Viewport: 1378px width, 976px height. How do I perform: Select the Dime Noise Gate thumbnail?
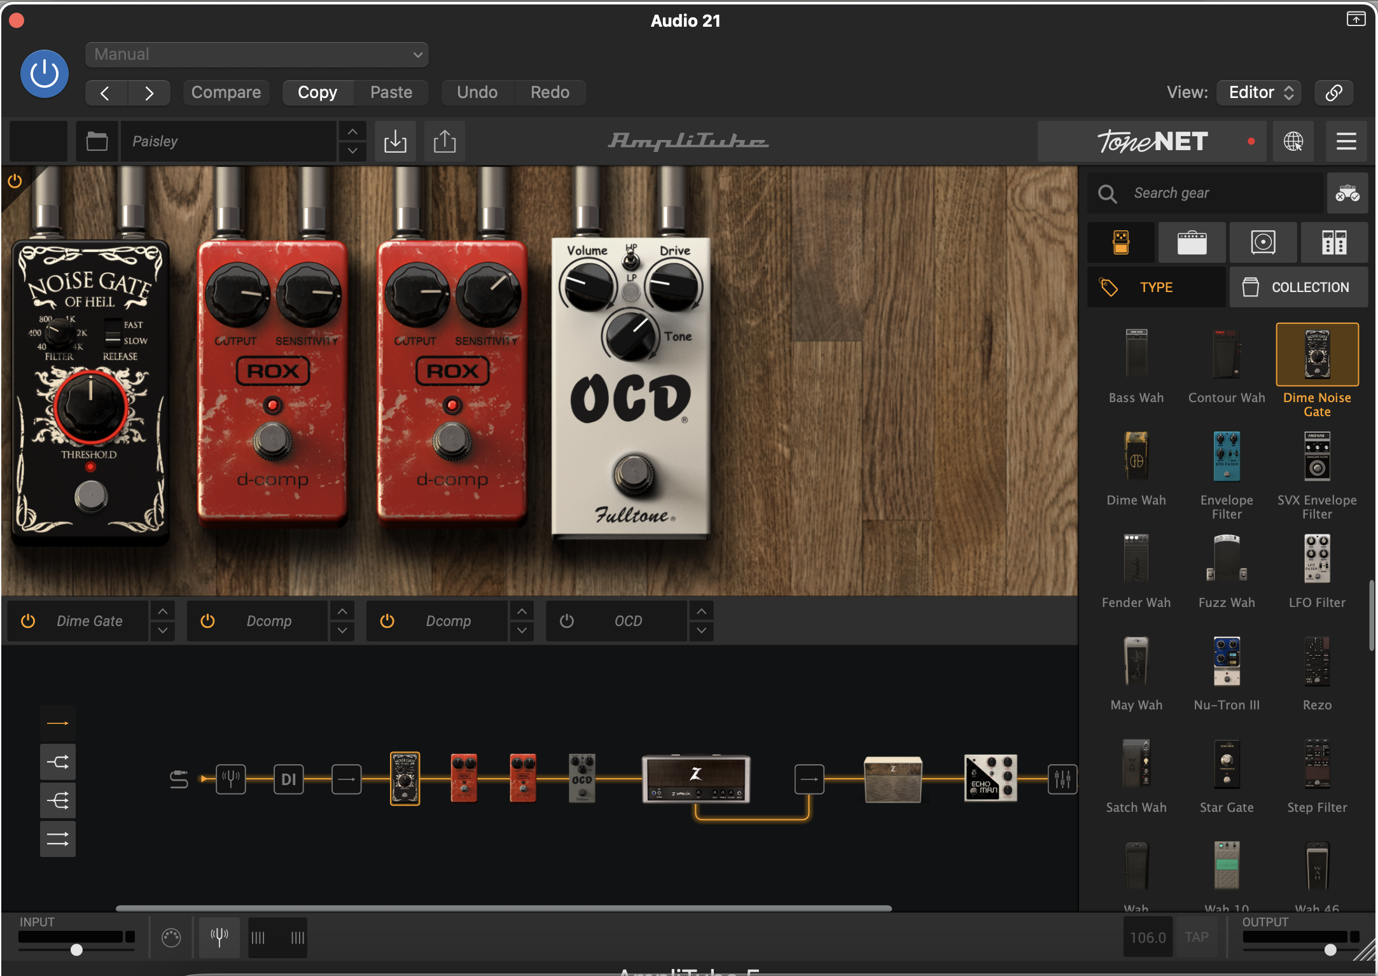1317,354
